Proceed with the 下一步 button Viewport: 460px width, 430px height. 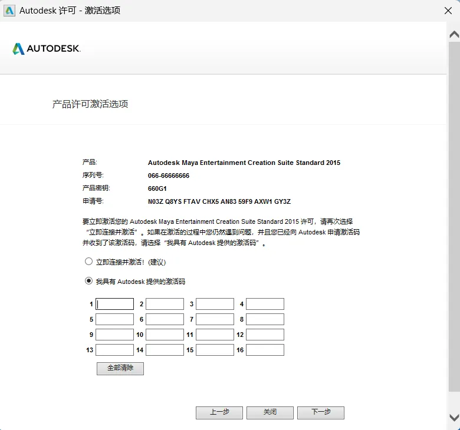click(x=321, y=413)
